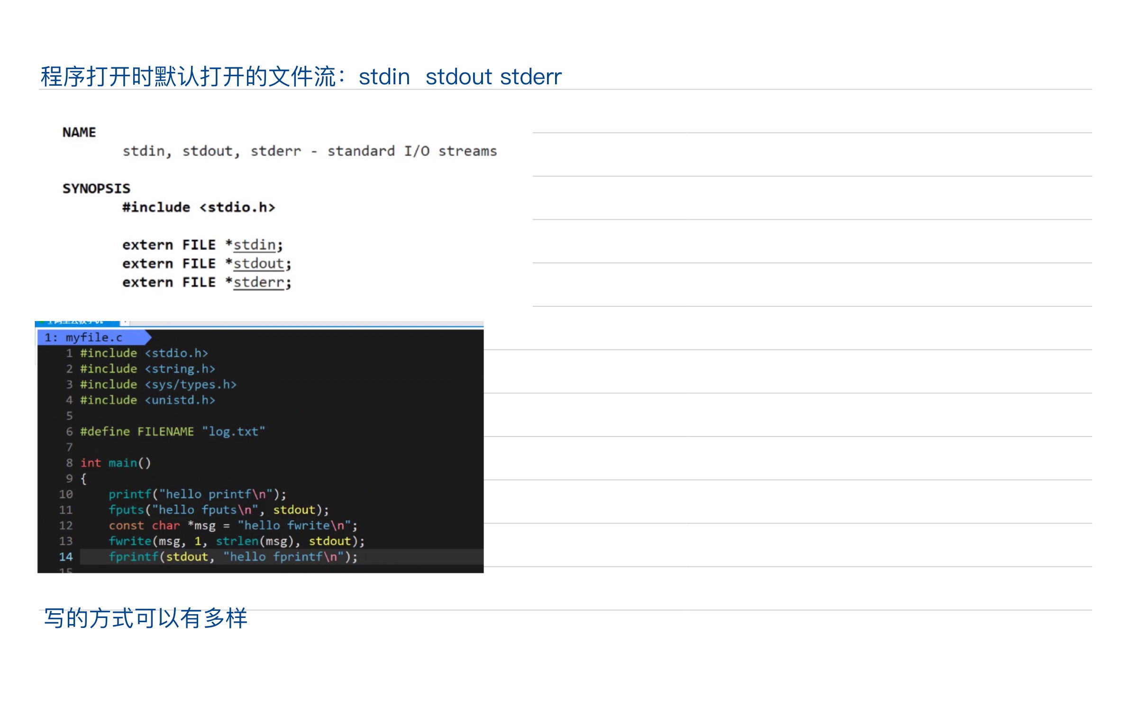Click underlined stderr link in synopsis
Screen dimensions: 1131x706
pyautogui.click(x=258, y=282)
